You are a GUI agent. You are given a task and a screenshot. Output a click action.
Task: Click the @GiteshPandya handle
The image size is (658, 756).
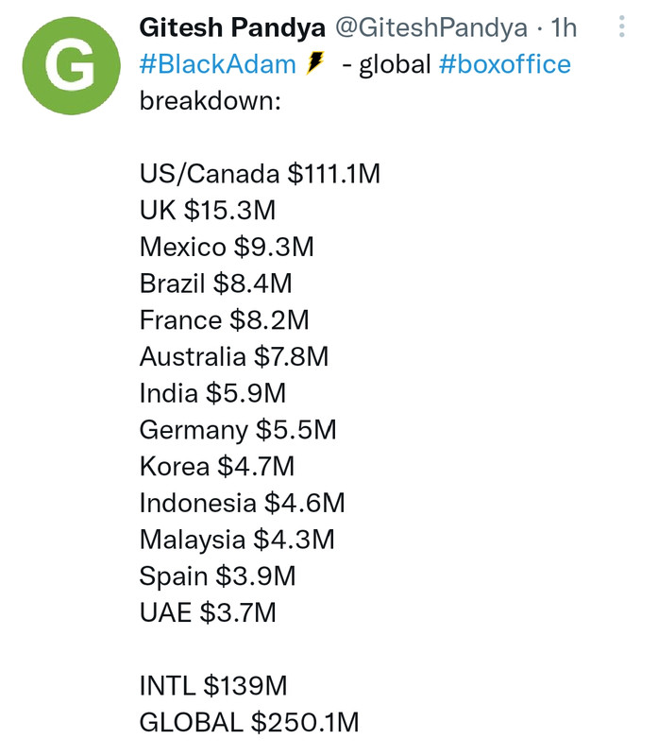pos(431,27)
